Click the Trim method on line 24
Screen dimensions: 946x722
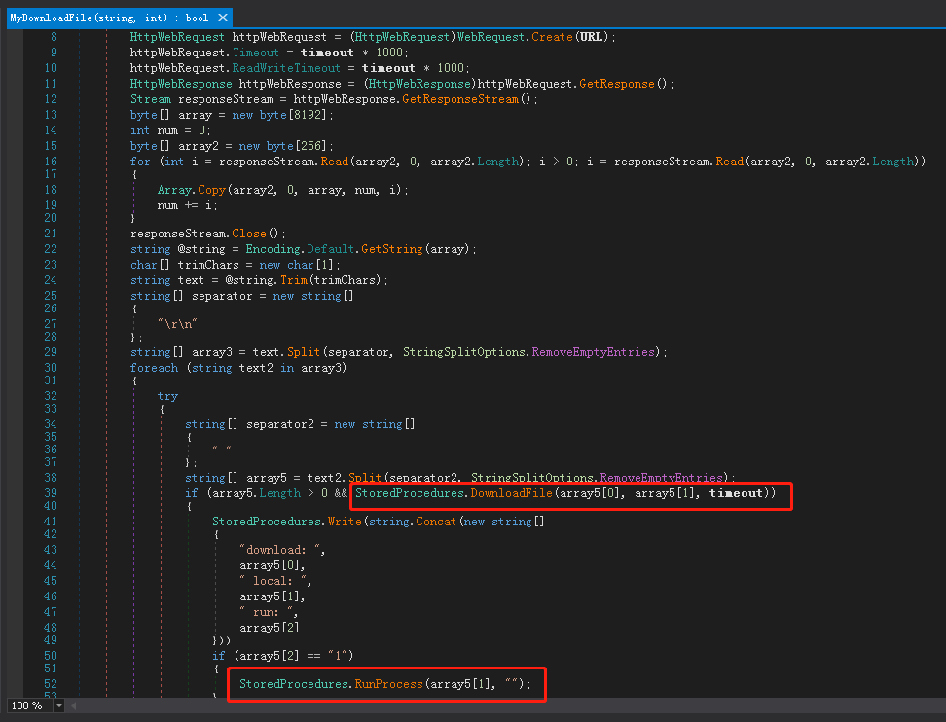[x=294, y=280]
